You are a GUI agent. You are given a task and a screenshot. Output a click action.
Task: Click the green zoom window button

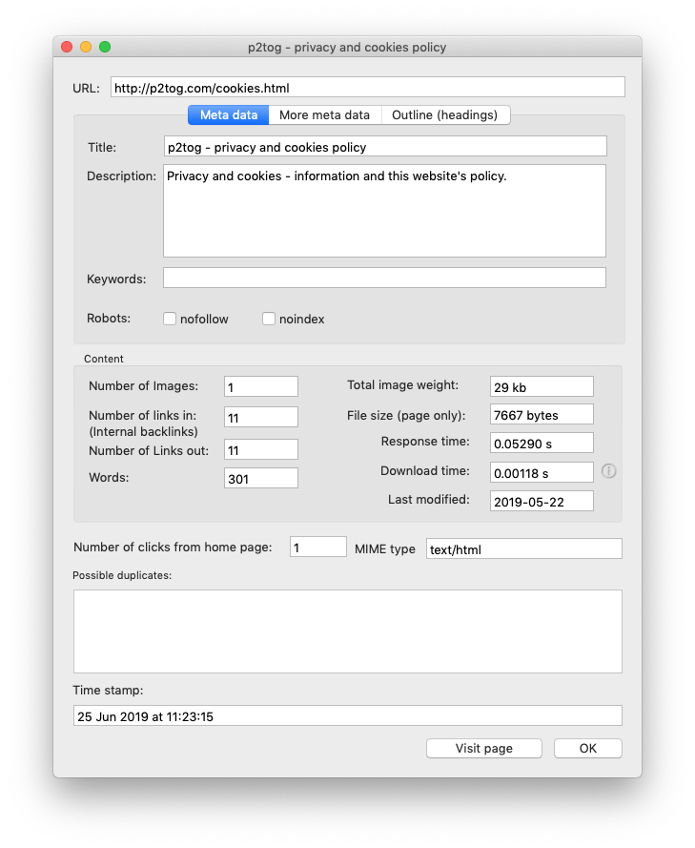[x=105, y=47]
